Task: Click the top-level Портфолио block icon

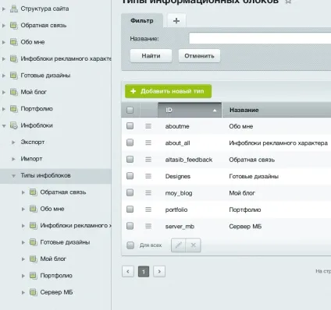Action: (x=14, y=108)
